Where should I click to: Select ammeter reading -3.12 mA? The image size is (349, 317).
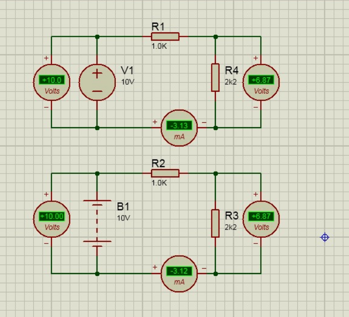[x=179, y=274]
